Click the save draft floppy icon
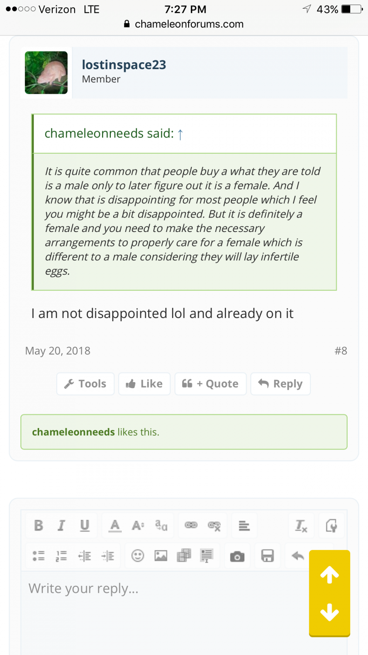This screenshot has width=368, height=655. [268, 556]
